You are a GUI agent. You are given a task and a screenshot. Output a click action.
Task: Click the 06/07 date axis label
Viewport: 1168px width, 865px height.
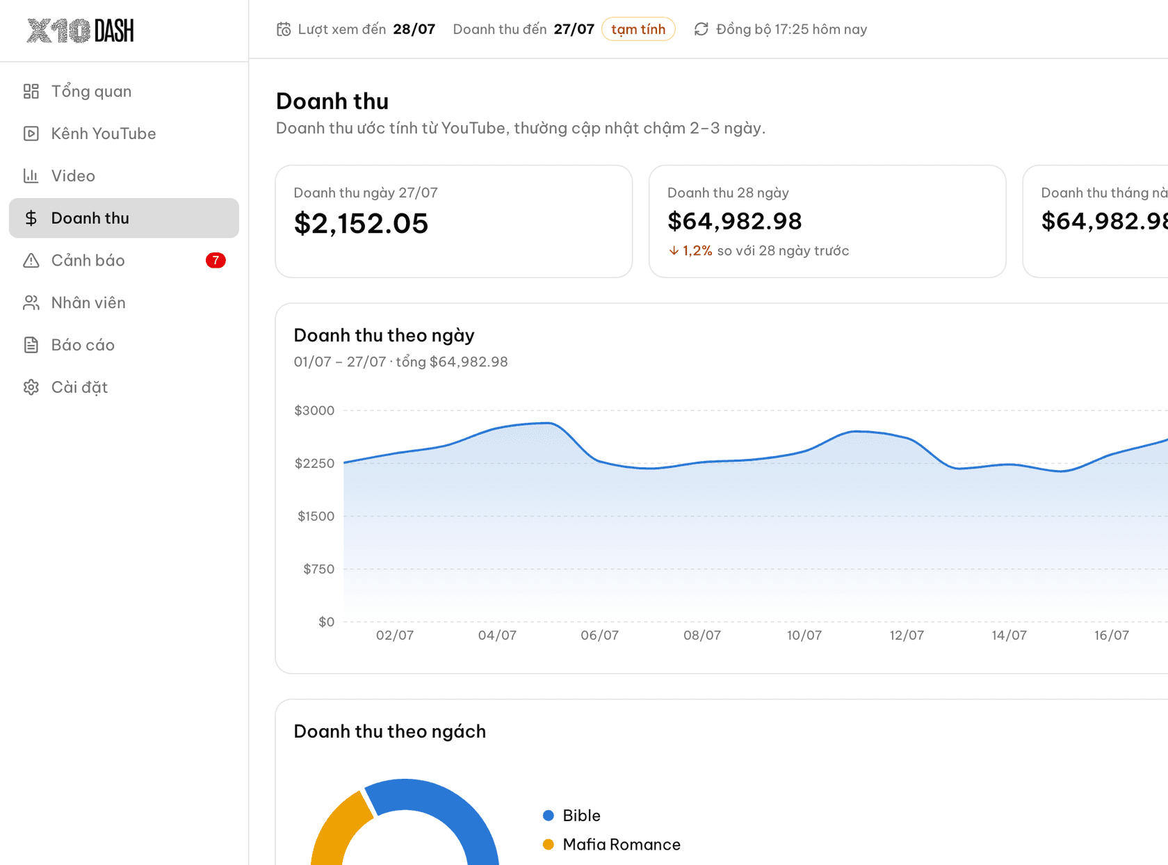coord(599,635)
